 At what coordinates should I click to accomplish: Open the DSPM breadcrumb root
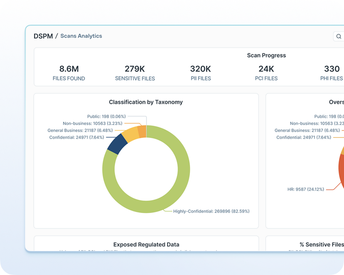[x=43, y=36]
